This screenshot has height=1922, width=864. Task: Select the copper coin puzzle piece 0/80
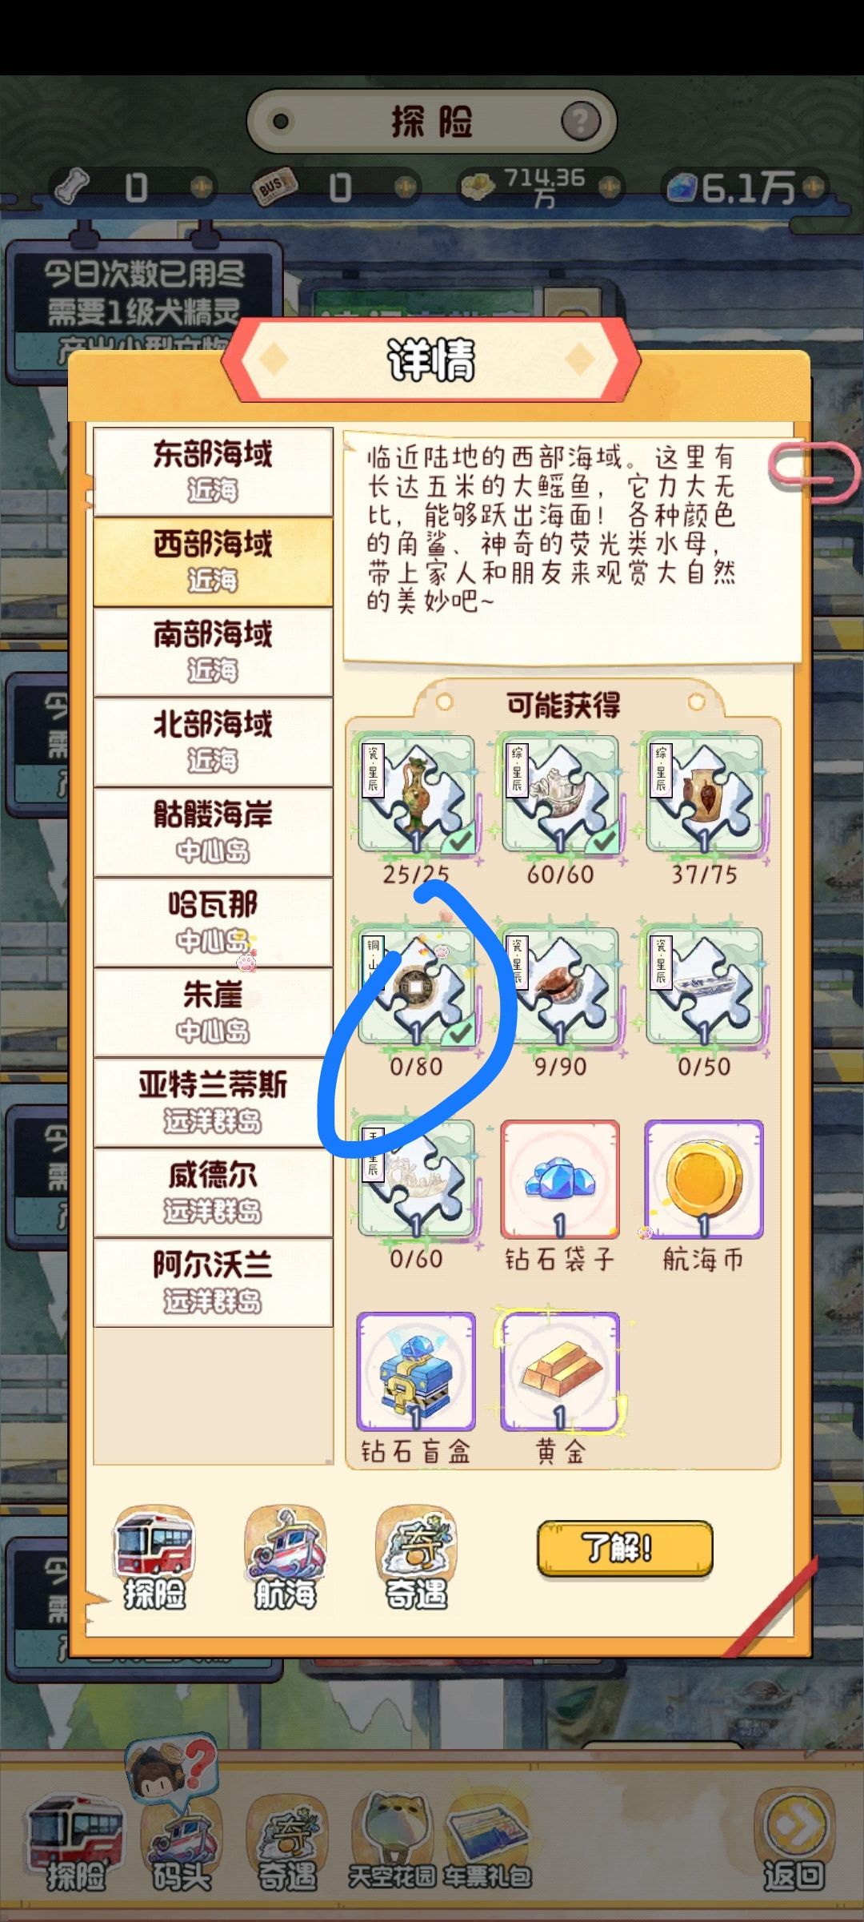[x=416, y=987]
